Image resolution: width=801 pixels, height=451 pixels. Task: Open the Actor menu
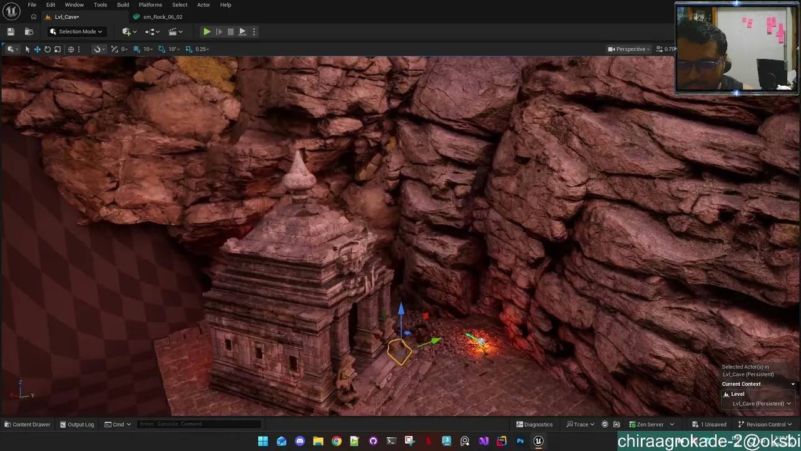[203, 5]
